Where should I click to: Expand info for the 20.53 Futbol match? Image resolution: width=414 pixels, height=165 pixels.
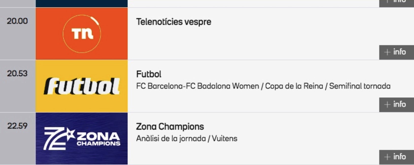[x=396, y=105]
